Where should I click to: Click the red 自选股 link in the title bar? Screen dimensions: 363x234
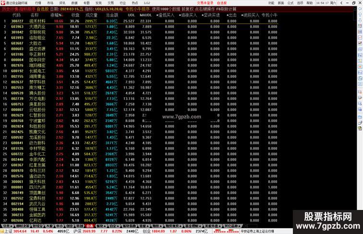pyautogui.click(x=222, y=3)
